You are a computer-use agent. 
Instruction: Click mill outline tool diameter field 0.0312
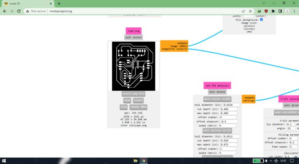pos(232,137)
